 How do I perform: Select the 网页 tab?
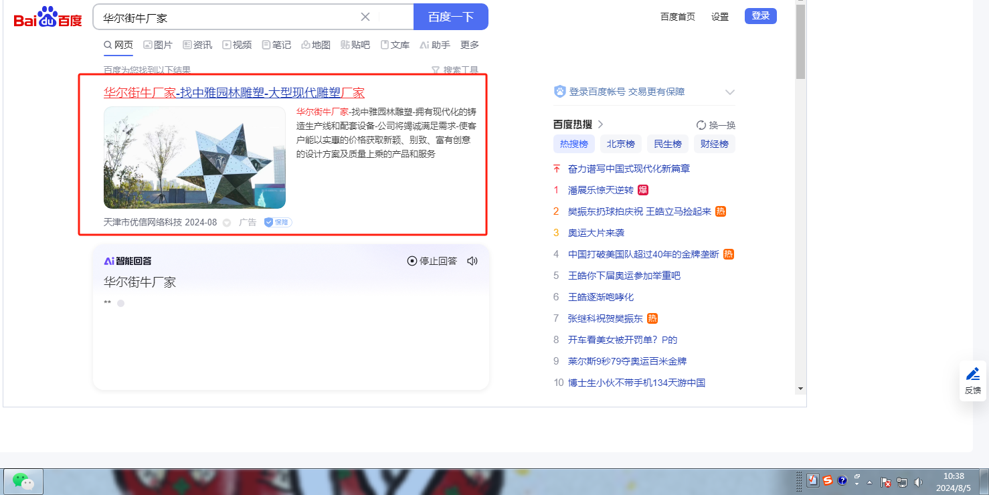(x=118, y=45)
